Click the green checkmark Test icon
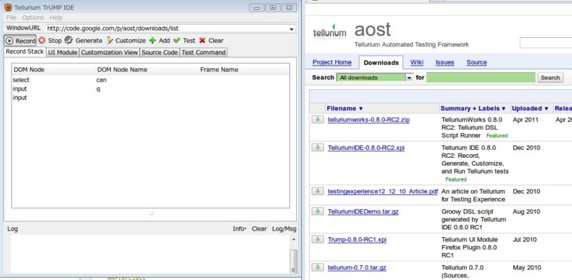Screen dimensions: 572x280 coord(177,41)
